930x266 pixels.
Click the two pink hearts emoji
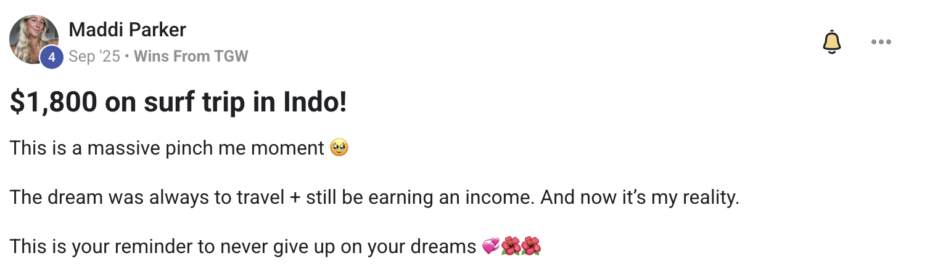click(491, 246)
